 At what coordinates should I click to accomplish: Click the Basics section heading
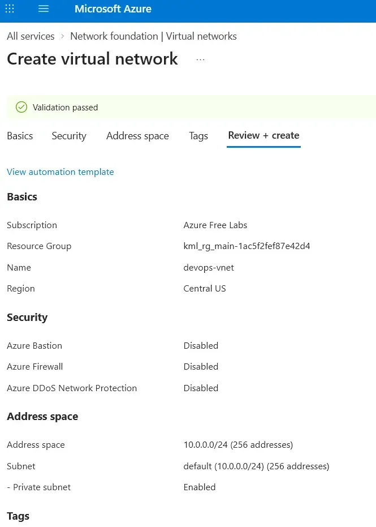click(x=22, y=196)
